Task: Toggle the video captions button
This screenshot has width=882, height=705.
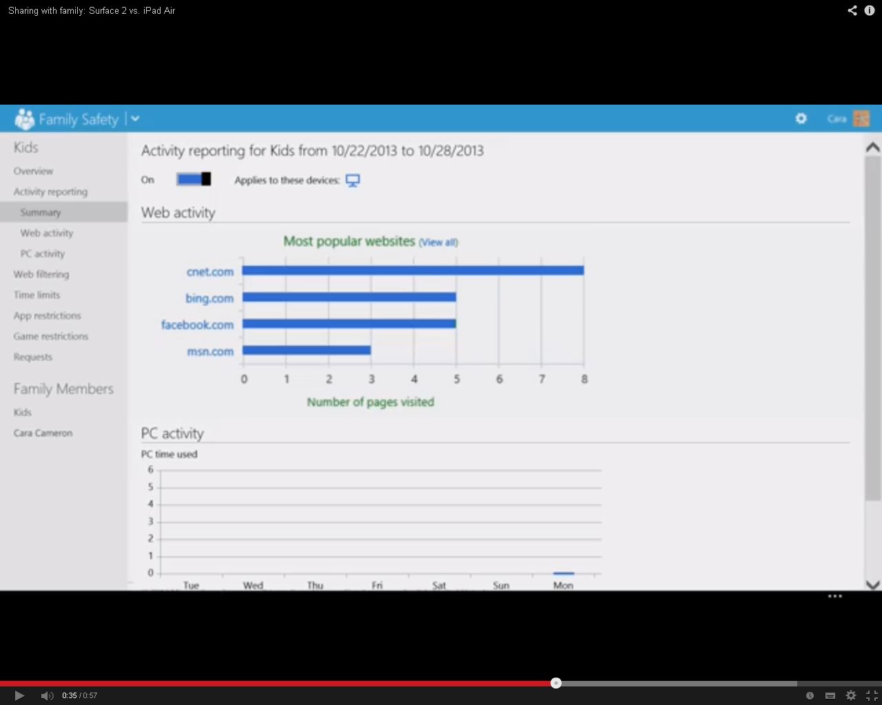Action: [830, 695]
